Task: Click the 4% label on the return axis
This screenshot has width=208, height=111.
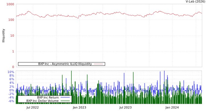Action: 11,83
